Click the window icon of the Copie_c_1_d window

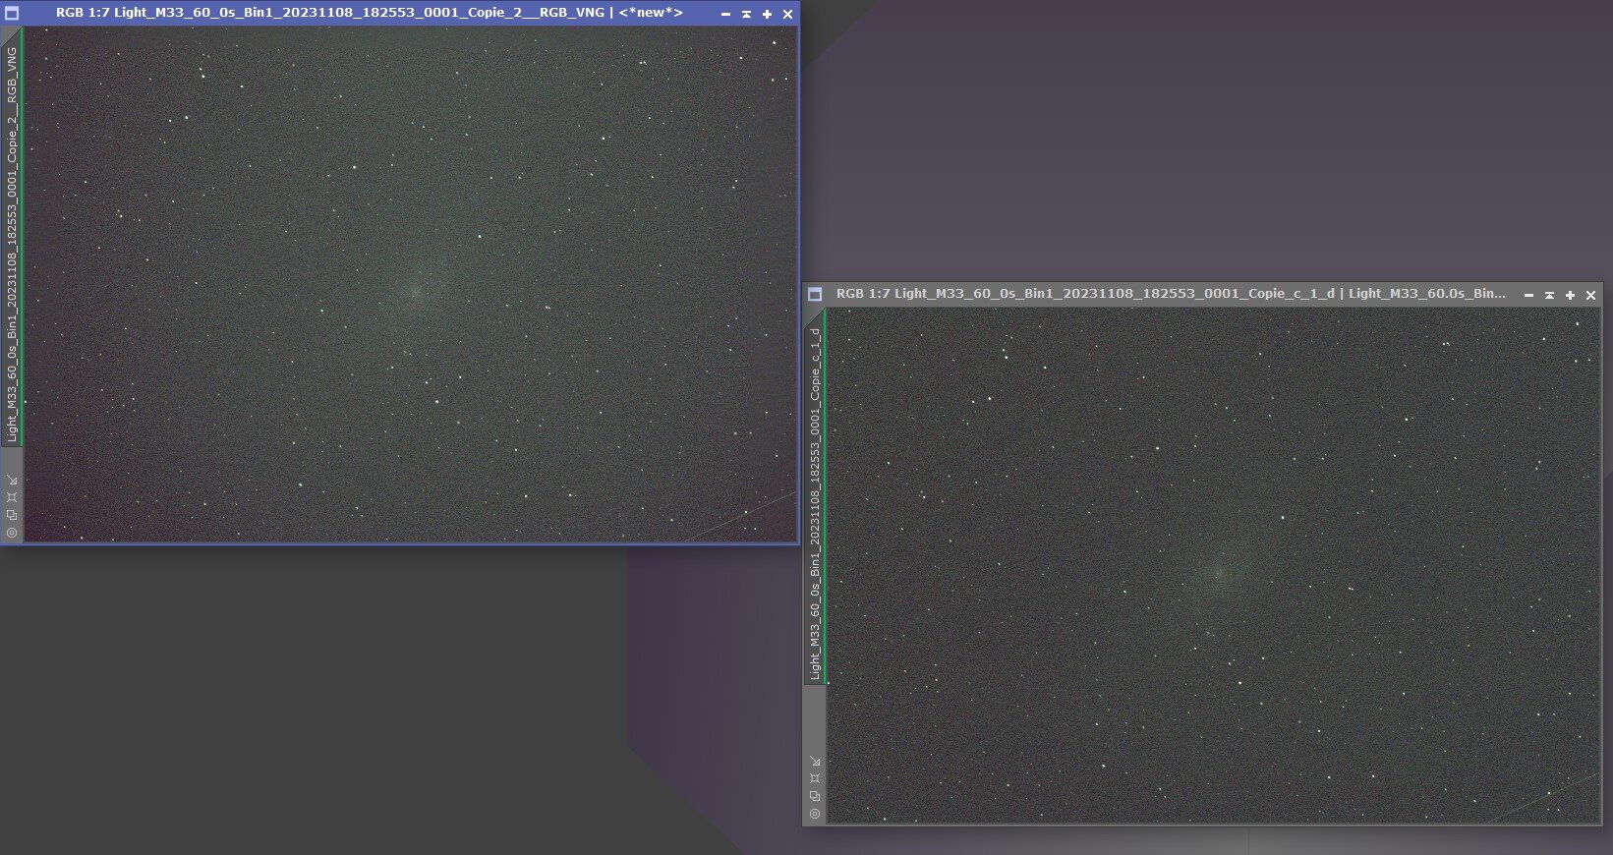tap(814, 294)
